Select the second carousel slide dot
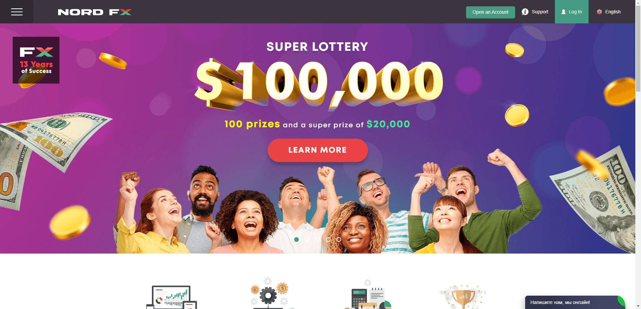The image size is (641, 309). click(307, 240)
